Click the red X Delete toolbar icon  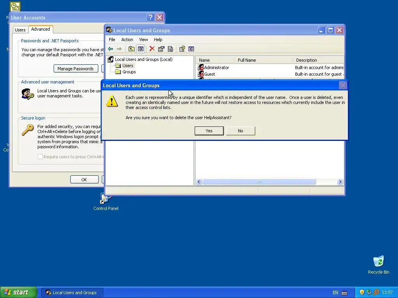152,49
